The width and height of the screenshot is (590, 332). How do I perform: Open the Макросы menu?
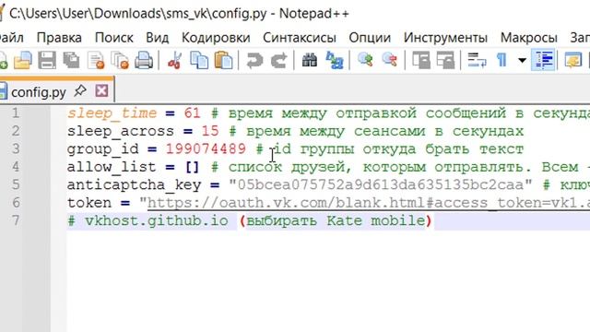[528, 38]
